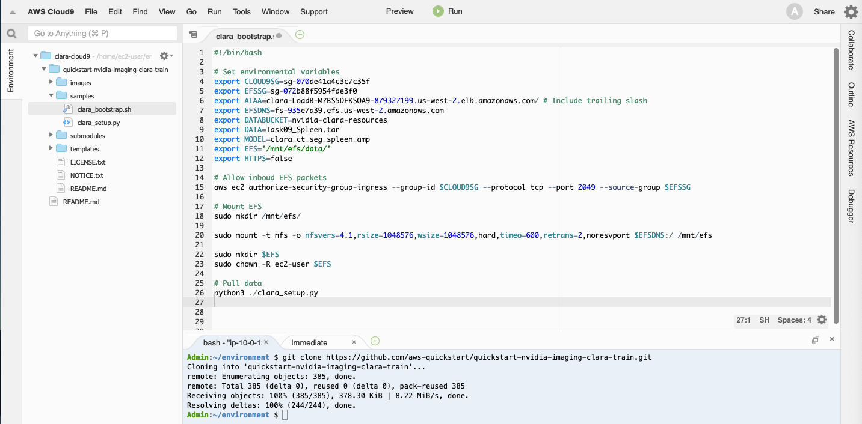Image resolution: width=862 pixels, height=424 pixels.
Task: Click the search magnifier icon in sidebar
Action: [11, 34]
